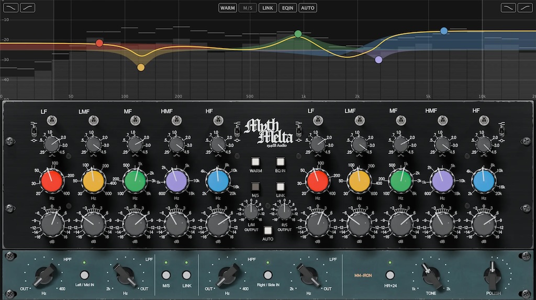
Task: Toggle the EQIN button in the graph header
Action: [287, 8]
